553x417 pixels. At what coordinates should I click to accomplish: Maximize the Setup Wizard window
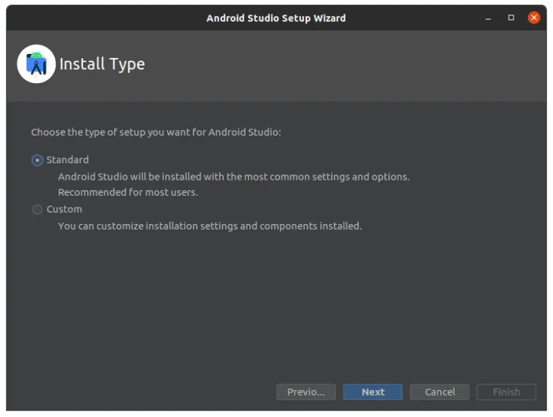(x=512, y=18)
